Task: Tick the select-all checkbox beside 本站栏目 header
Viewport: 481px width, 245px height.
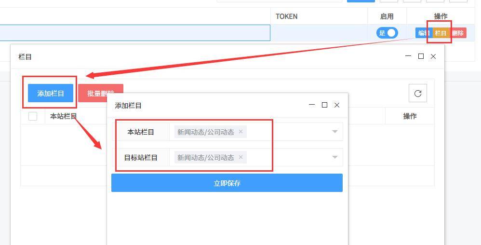Action: tap(32, 116)
